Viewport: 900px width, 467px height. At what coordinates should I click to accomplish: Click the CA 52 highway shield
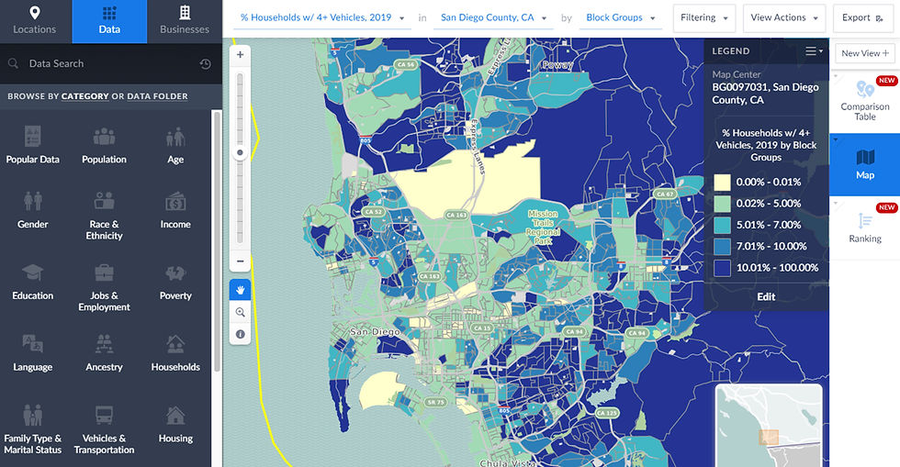click(x=373, y=212)
